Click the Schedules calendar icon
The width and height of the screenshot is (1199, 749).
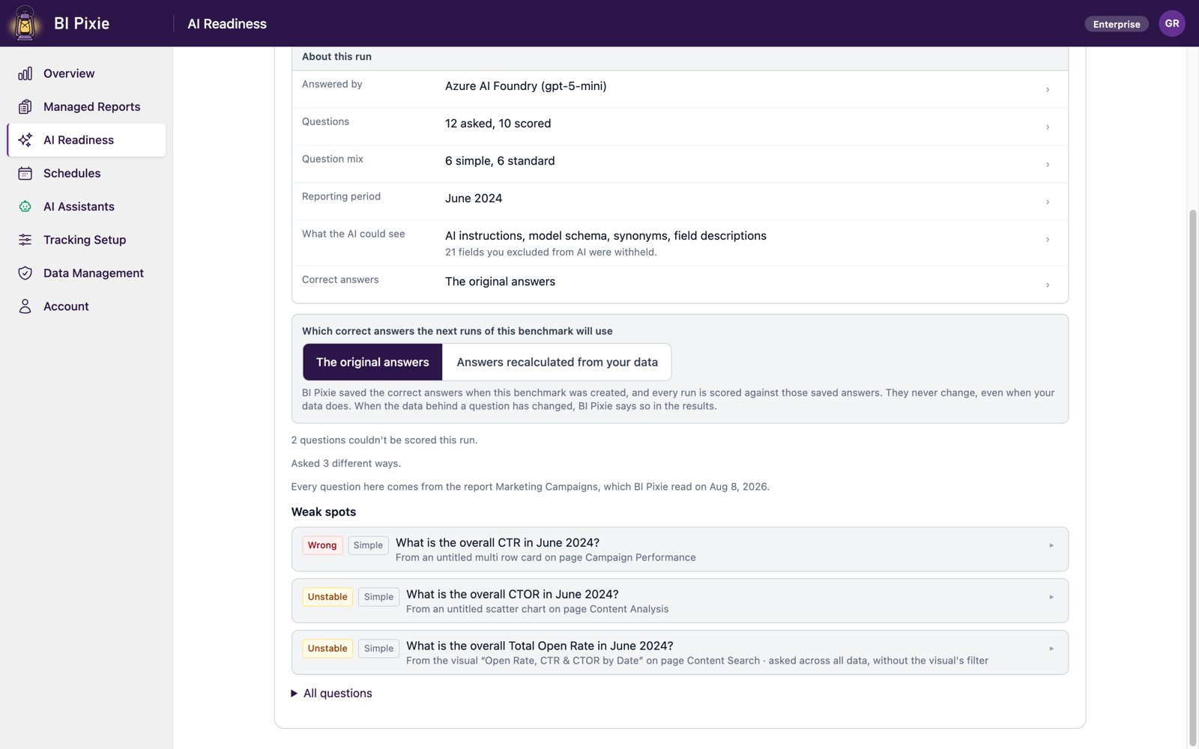(25, 173)
